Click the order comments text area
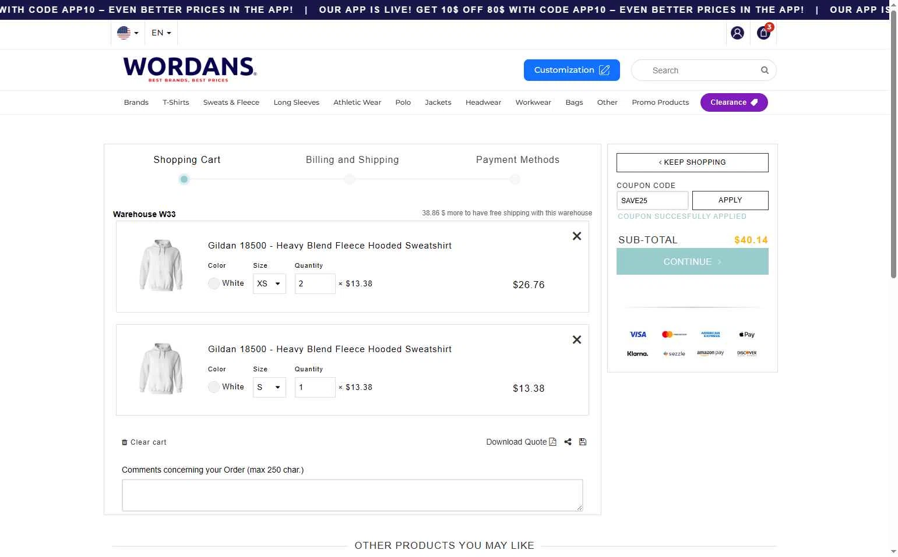The height and width of the screenshot is (557, 898). pos(352,495)
